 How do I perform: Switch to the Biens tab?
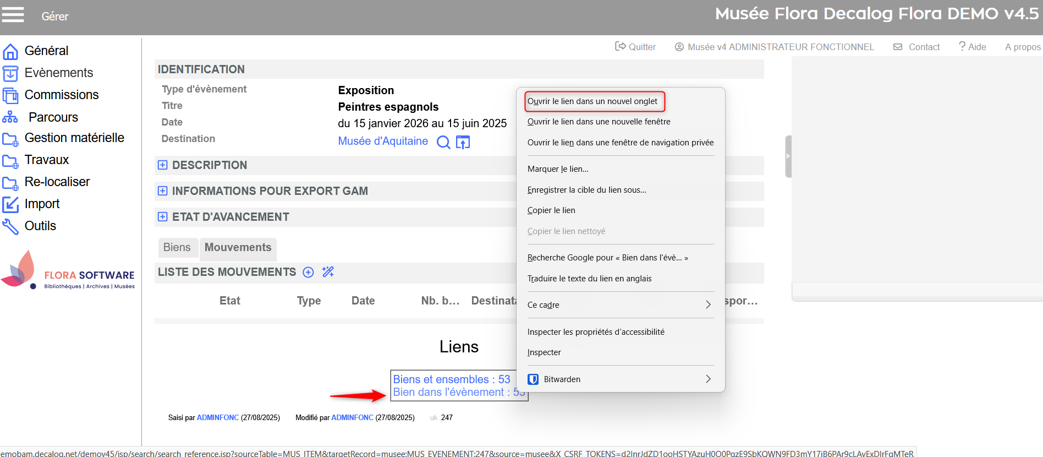click(177, 248)
